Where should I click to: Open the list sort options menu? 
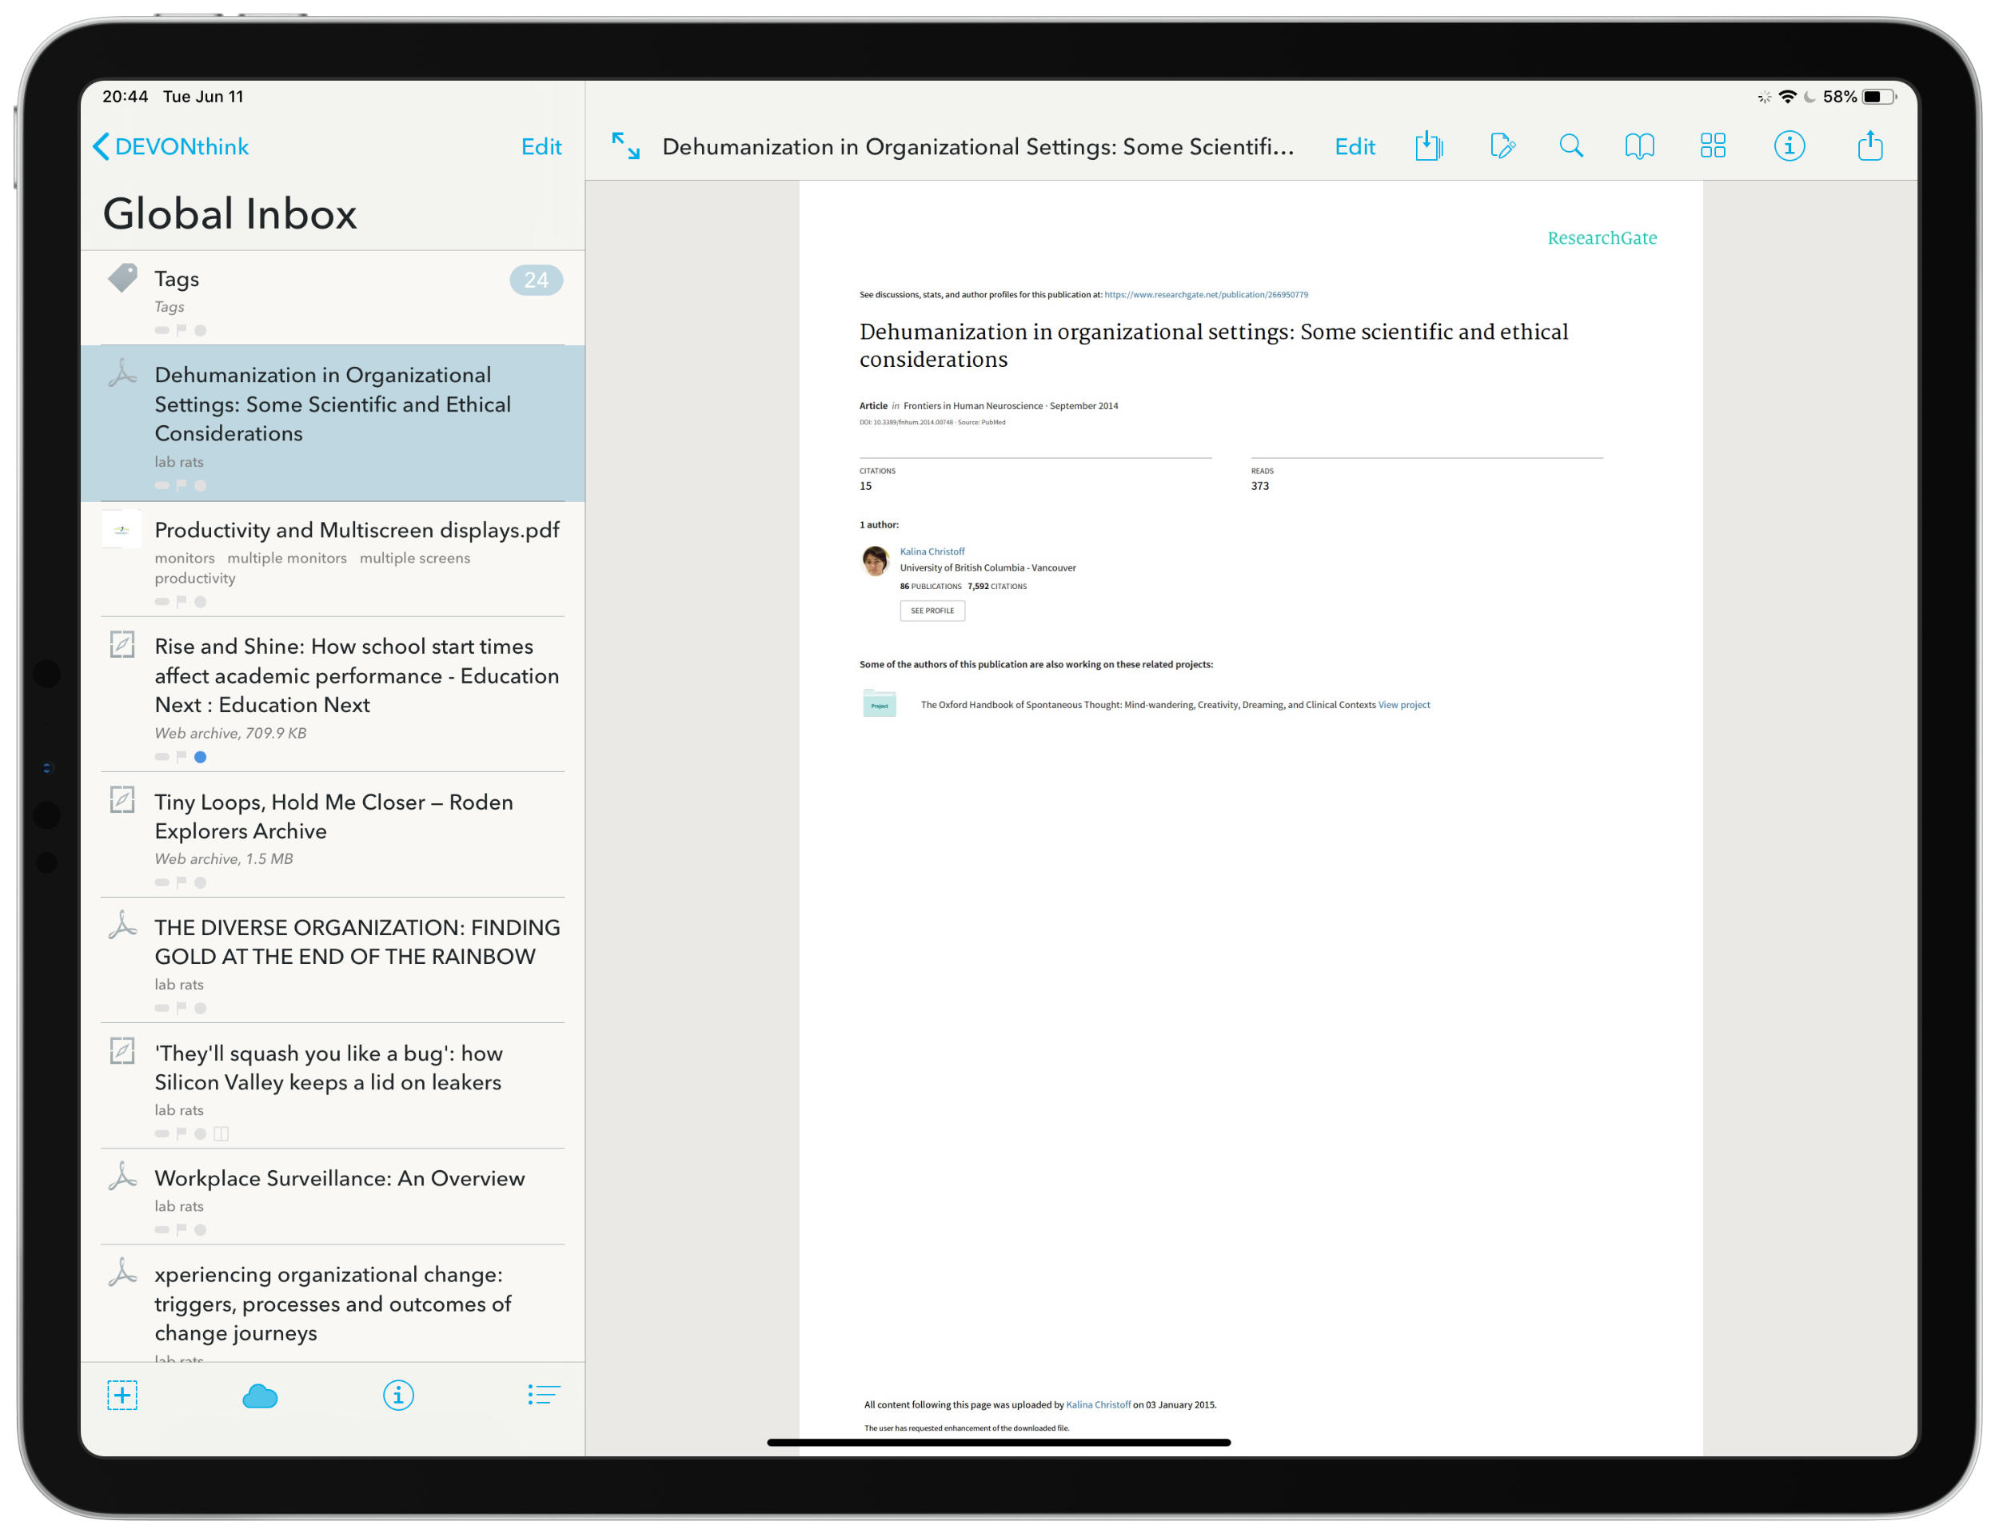543,1396
